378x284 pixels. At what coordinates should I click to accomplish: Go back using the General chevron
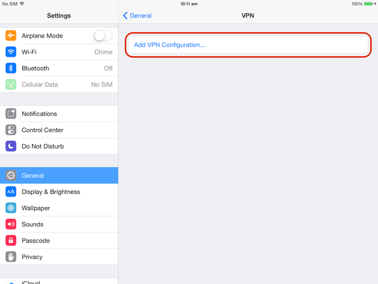pyautogui.click(x=137, y=16)
